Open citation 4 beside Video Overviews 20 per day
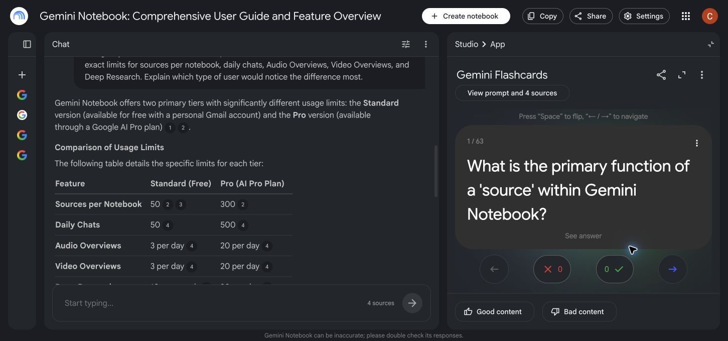728x341 pixels. point(267,267)
